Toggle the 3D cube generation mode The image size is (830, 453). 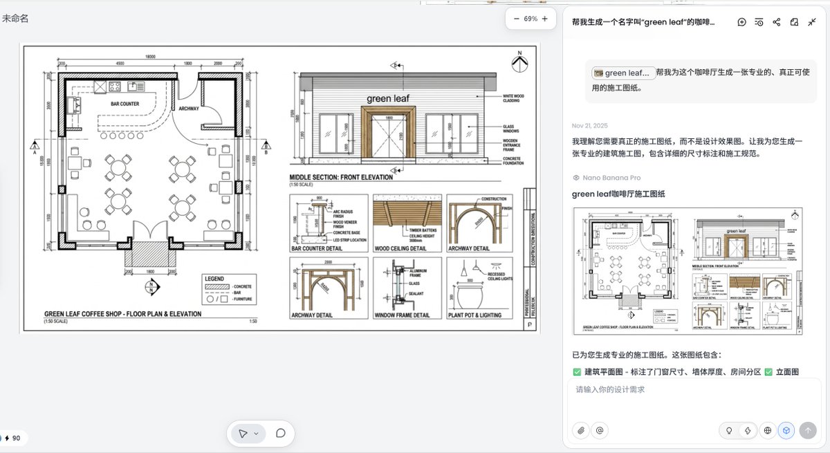click(786, 430)
